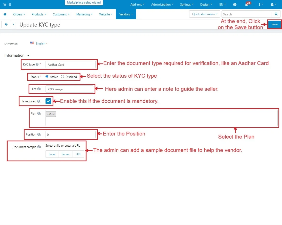282x225 pixels.
Task: Open the EN language selector
Action: [x=223, y=5]
